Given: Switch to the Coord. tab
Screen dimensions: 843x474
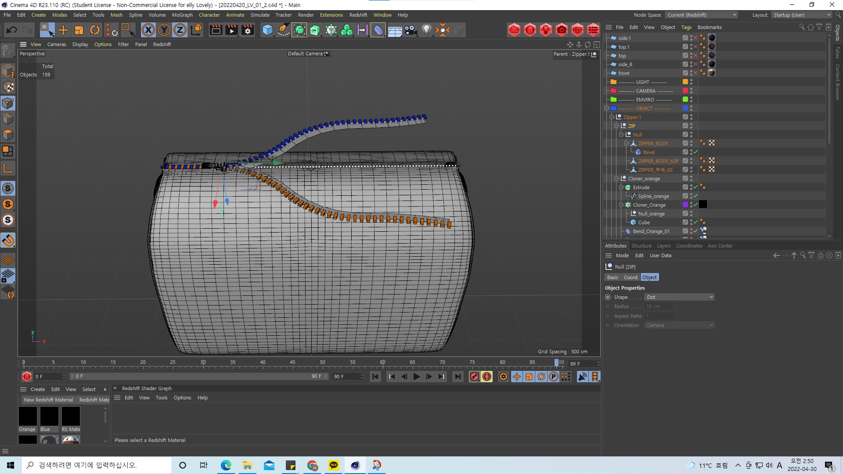Looking at the screenshot, I should coord(630,277).
